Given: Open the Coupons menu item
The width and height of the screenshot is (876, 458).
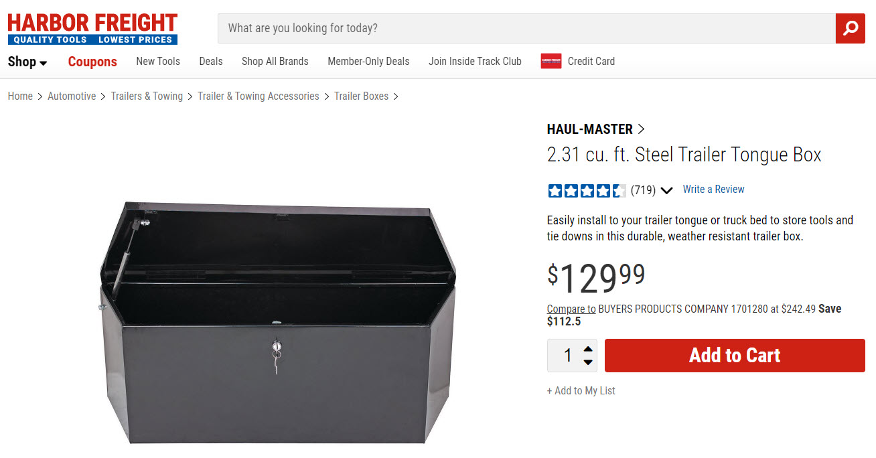Looking at the screenshot, I should coord(92,62).
